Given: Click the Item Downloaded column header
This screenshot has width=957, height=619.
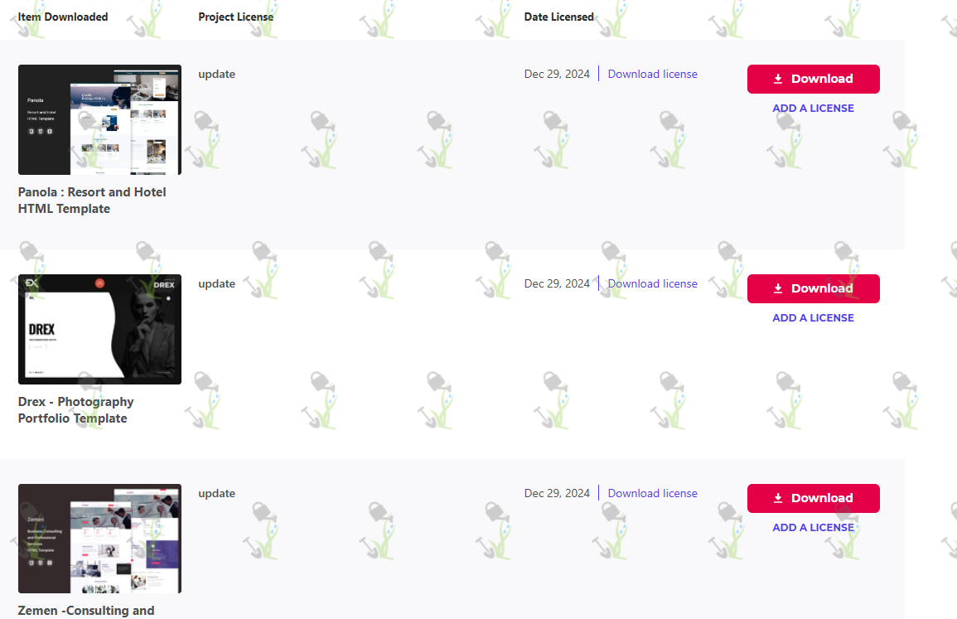Looking at the screenshot, I should pos(63,17).
